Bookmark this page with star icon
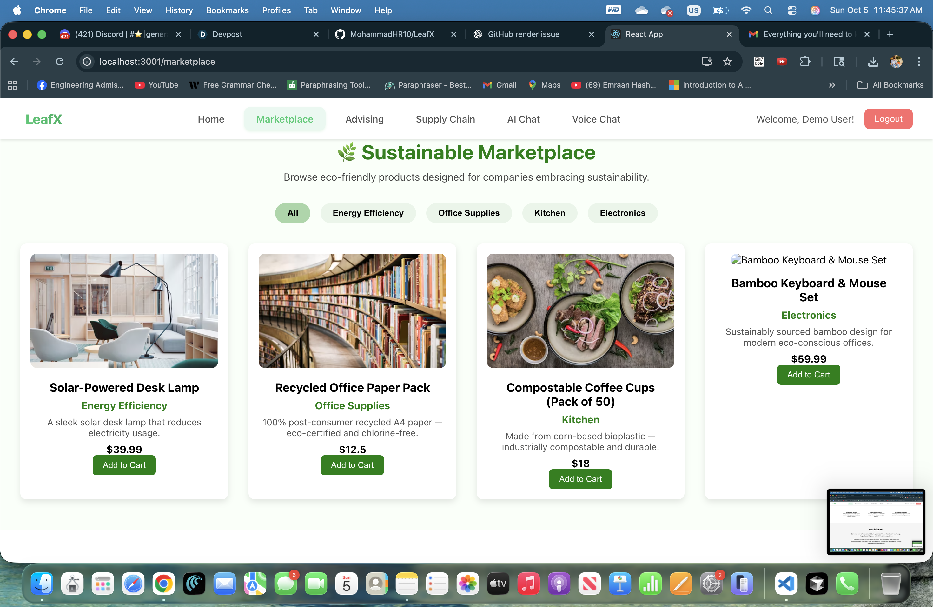Screen dimensions: 933x607 (727, 62)
